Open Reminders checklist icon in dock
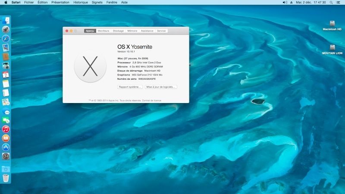This screenshot has width=345, height=194. coord(6,93)
